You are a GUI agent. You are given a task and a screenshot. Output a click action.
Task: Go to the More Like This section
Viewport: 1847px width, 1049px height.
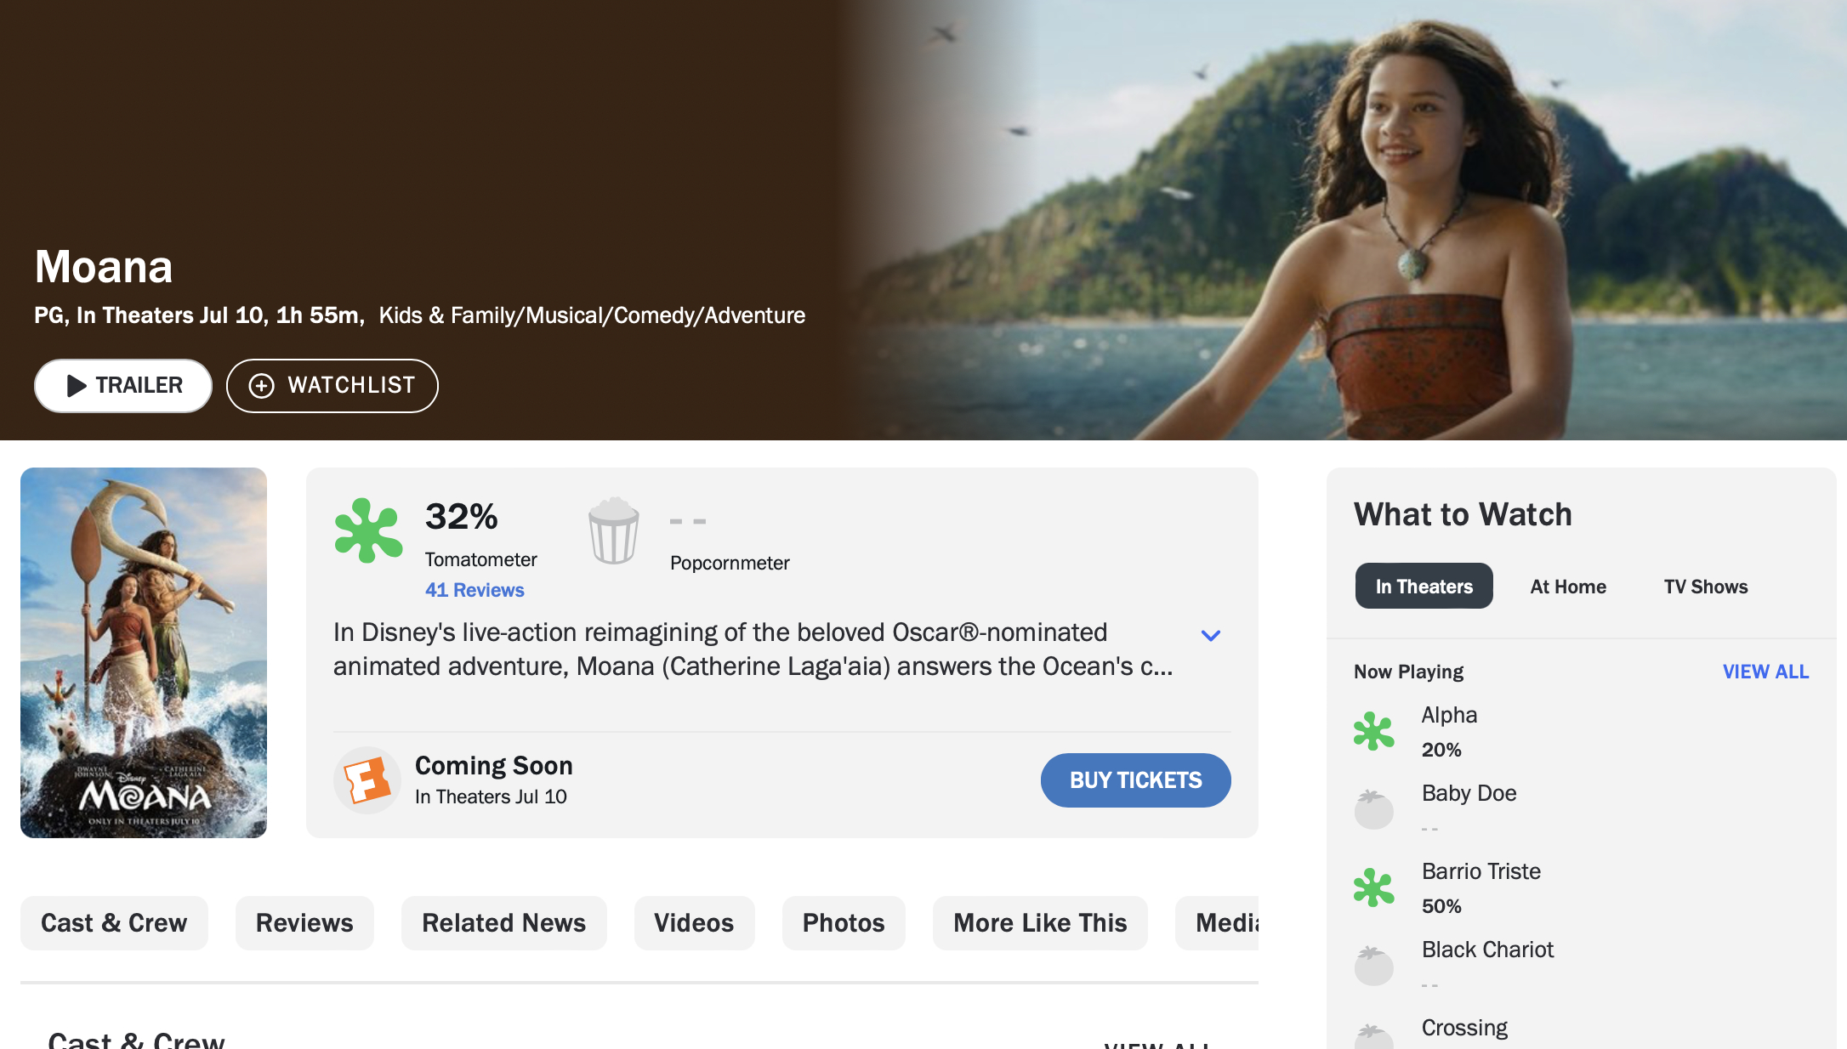click(1040, 923)
